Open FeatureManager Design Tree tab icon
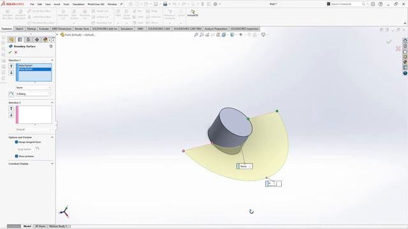Viewport: 408px width, 229px height. [11, 39]
